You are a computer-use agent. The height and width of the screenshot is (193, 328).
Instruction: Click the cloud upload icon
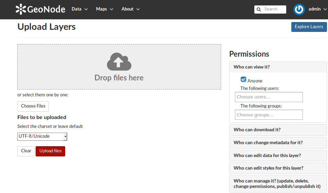click(119, 61)
